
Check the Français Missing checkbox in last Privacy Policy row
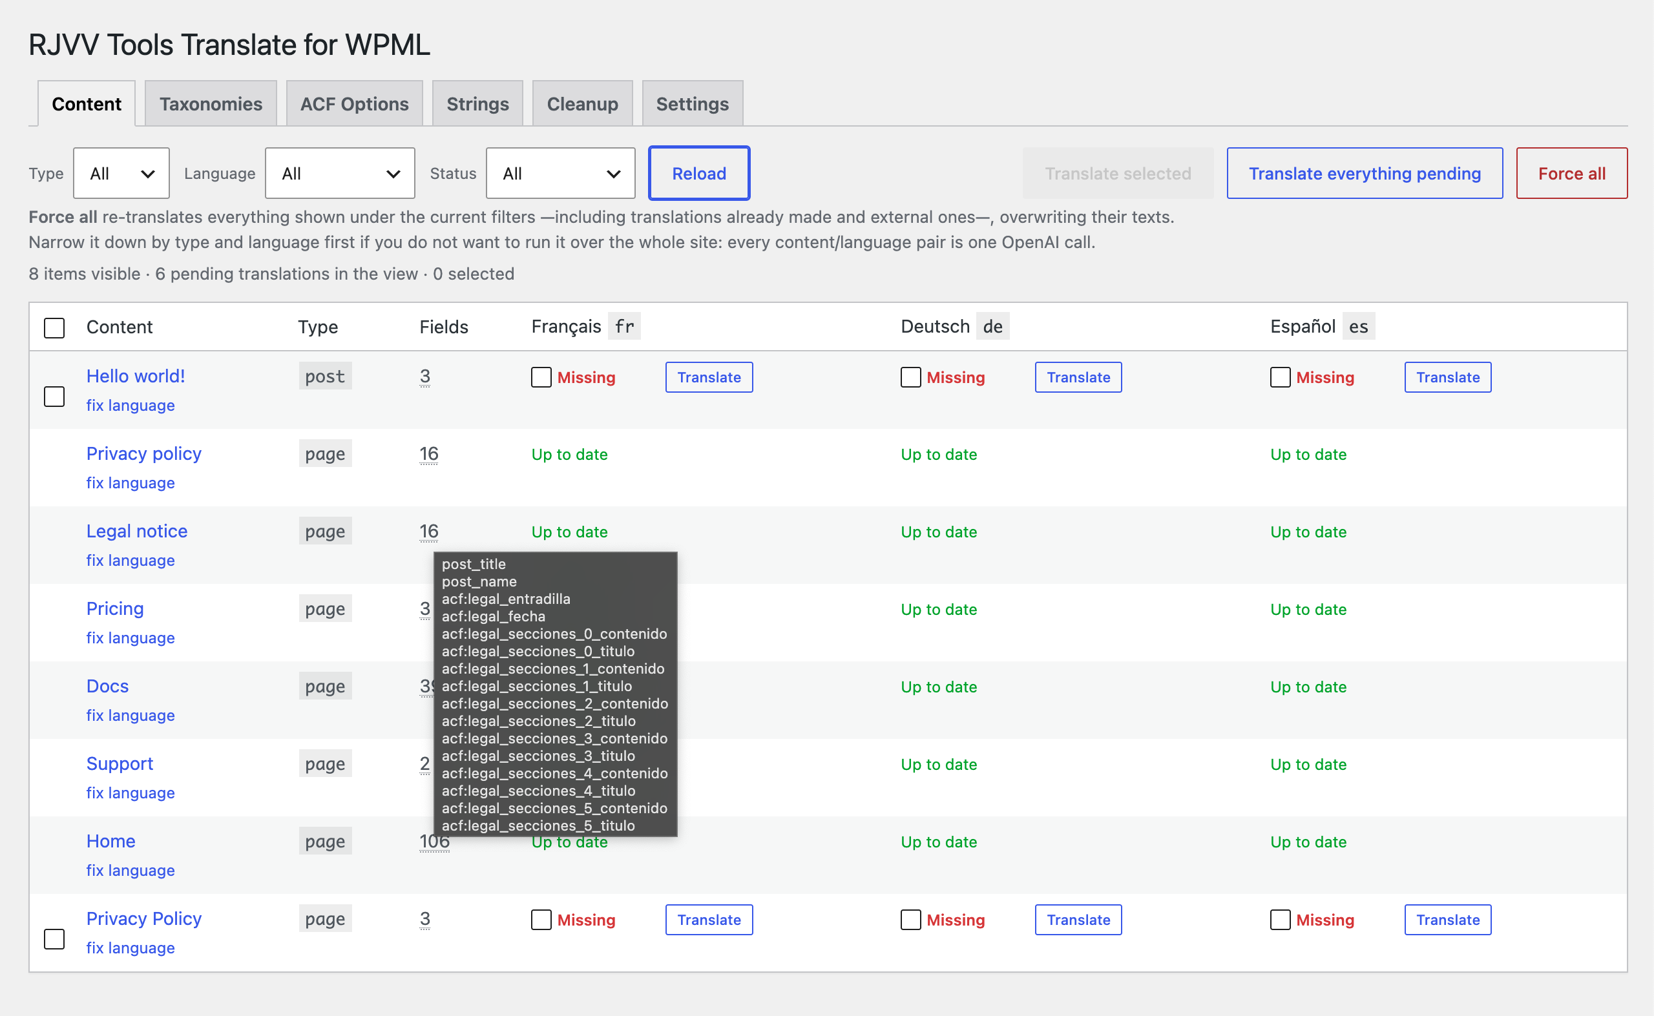click(x=541, y=919)
